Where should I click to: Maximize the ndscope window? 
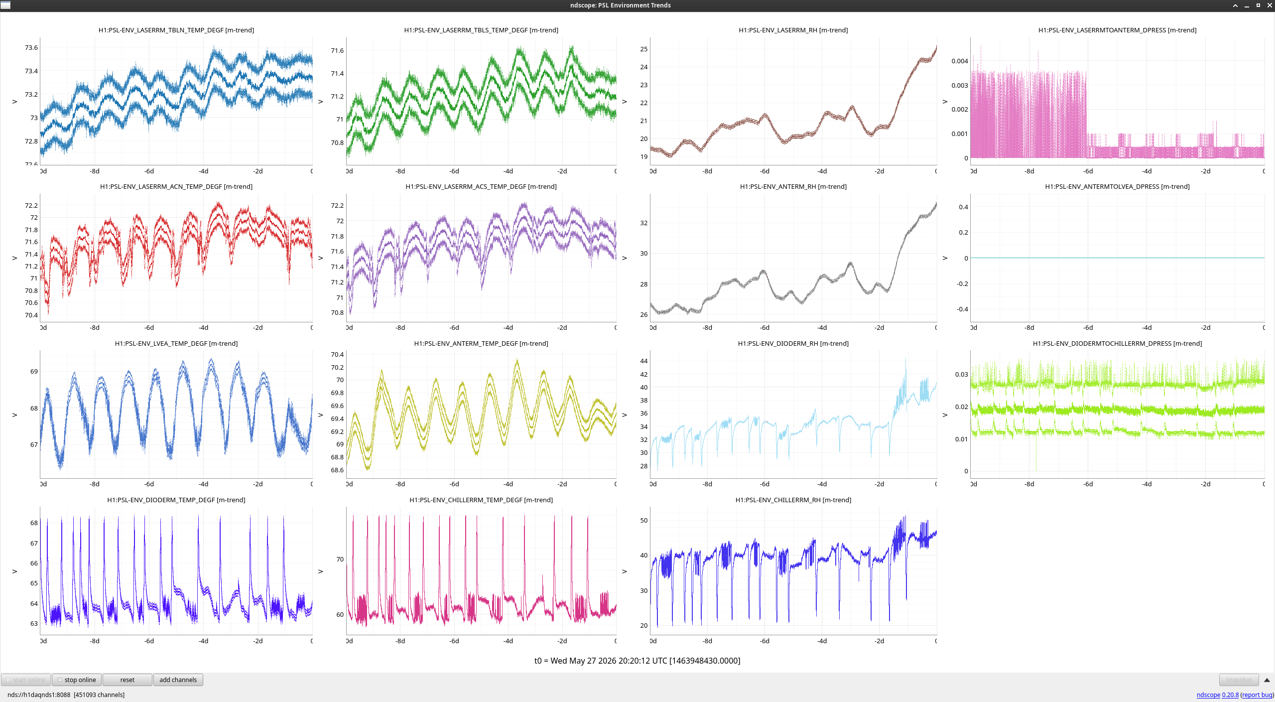[x=1258, y=5]
